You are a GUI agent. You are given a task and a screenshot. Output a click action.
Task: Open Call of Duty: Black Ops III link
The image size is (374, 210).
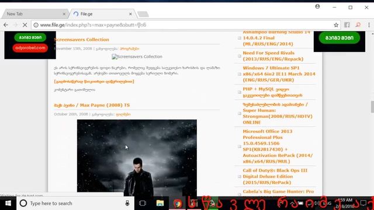[x=275, y=176]
